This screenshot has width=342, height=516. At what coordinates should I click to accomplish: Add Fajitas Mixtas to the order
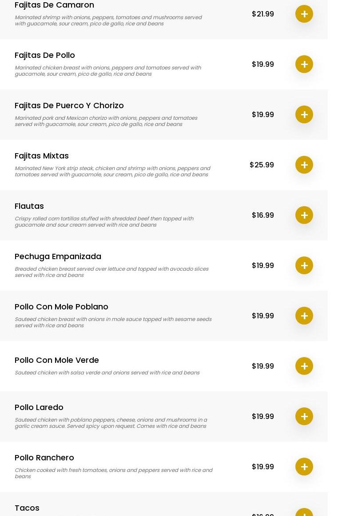(x=304, y=165)
